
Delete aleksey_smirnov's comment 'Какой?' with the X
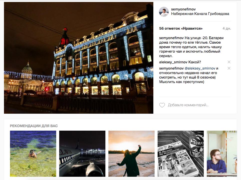click(x=229, y=62)
